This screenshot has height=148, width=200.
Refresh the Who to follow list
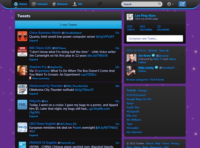pyautogui.click(x=152, y=51)
